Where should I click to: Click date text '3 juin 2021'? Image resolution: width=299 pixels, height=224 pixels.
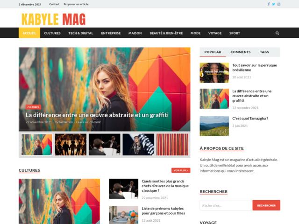coord(240,126)
